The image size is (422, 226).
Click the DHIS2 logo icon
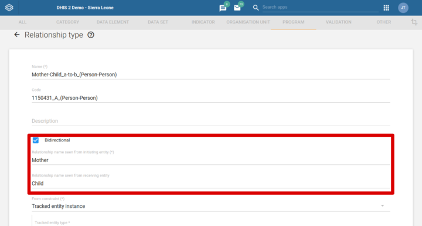tap(9, 8)
